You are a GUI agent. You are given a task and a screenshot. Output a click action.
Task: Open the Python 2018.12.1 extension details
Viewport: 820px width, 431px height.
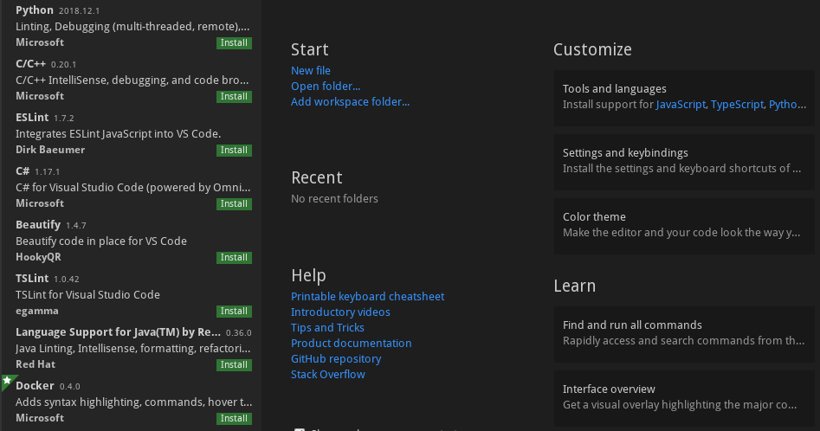[131, 26]
